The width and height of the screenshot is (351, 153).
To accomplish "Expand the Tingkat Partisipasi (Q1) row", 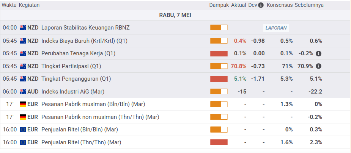I will (71, 66).
